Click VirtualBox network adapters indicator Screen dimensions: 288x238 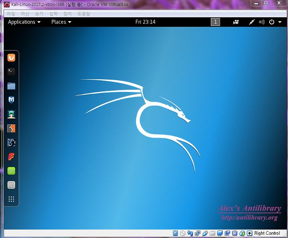[198, 233]
